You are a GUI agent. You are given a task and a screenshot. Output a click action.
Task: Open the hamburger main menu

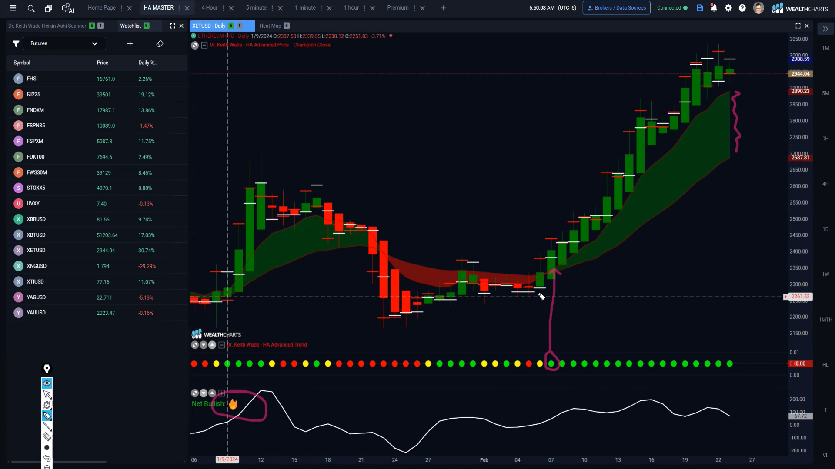click(x=13, y=8)
